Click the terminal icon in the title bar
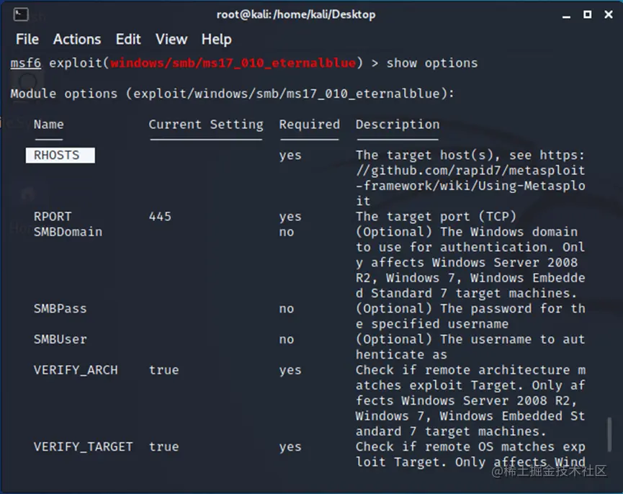 tap(21, 14)
